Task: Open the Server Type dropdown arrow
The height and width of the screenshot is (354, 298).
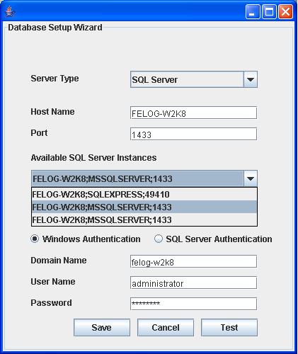Action: click(251, 79)
